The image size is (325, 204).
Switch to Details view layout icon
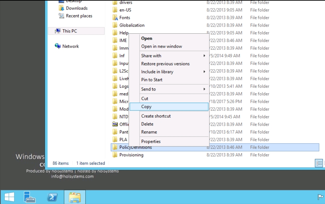tap(319, 163)
